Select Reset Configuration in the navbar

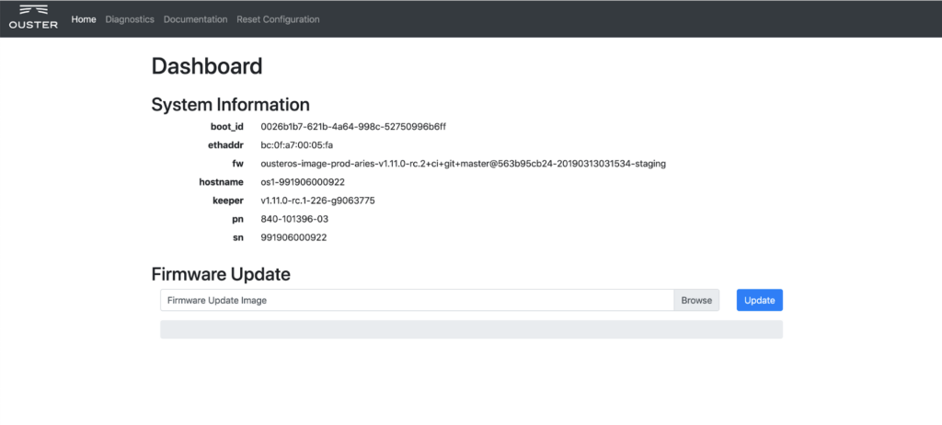[278, 19]
